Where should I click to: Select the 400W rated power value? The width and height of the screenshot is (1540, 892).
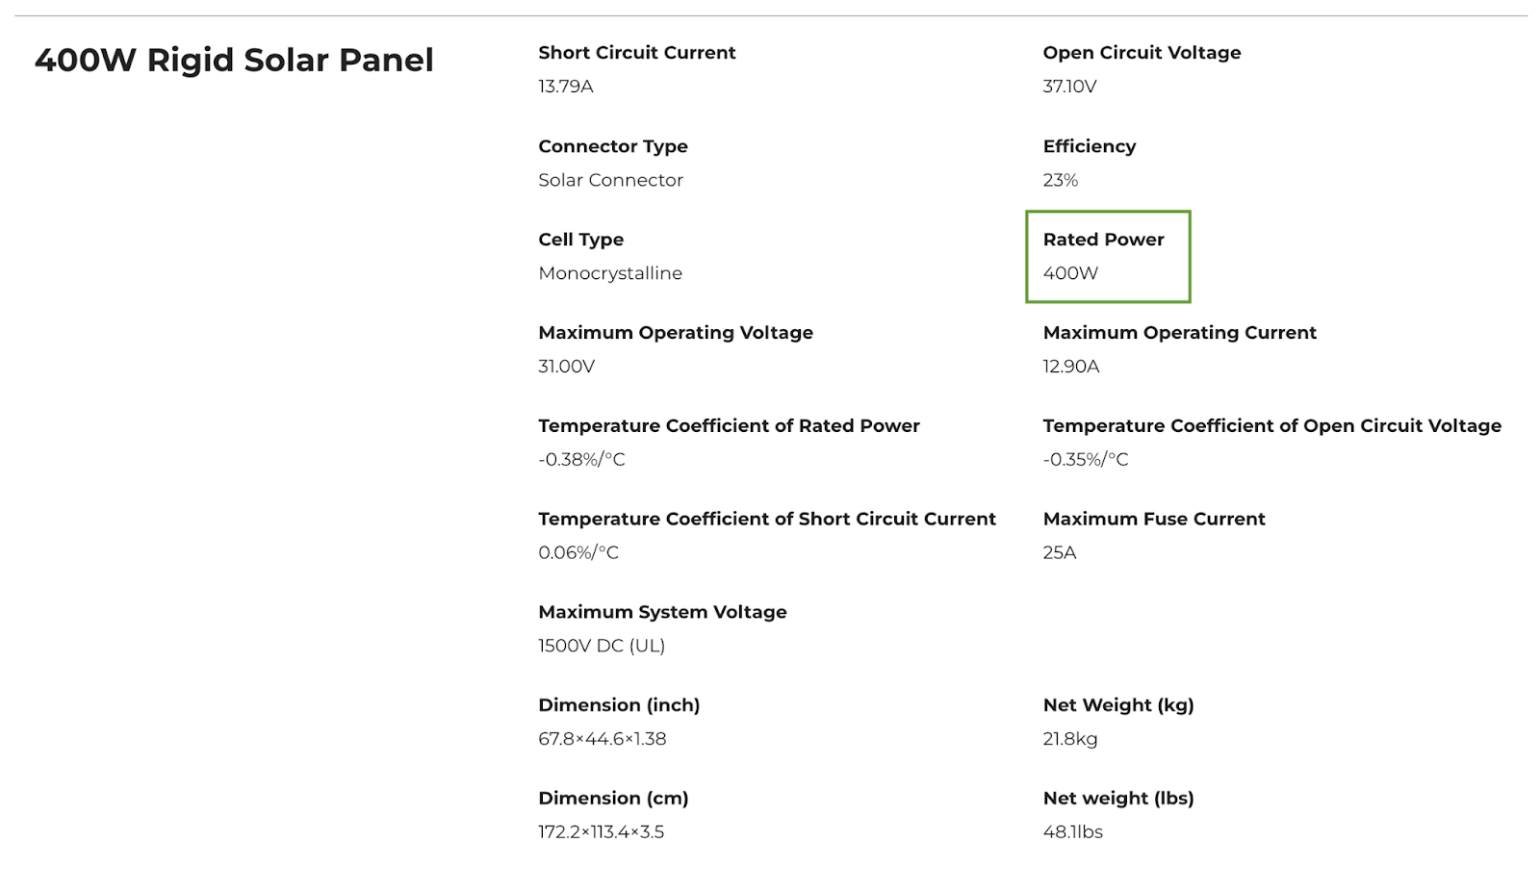pyautogui.click(x=1070, y=273)
